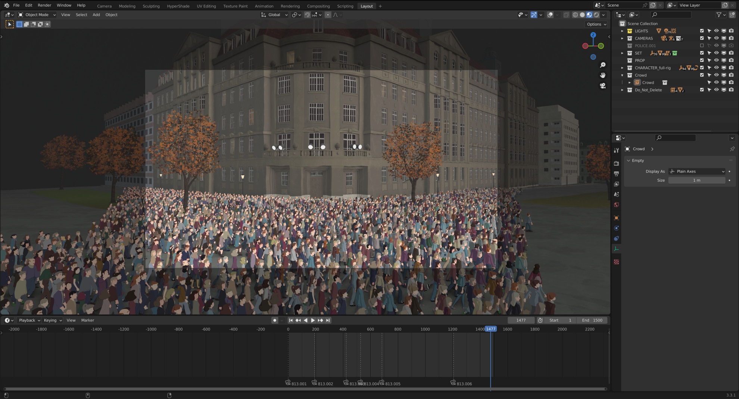Open the Object Data properties tab

(x=616, y=249)
